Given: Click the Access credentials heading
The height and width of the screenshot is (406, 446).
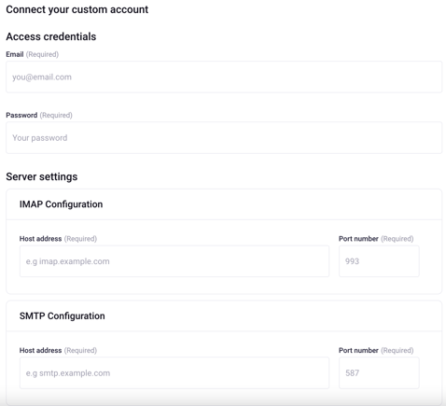Looking at the screenshot, I should [x=51, y=36].
